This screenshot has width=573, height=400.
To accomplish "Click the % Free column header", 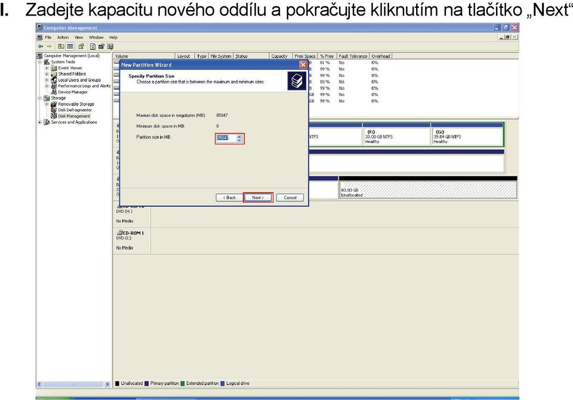I will (327, 56).
